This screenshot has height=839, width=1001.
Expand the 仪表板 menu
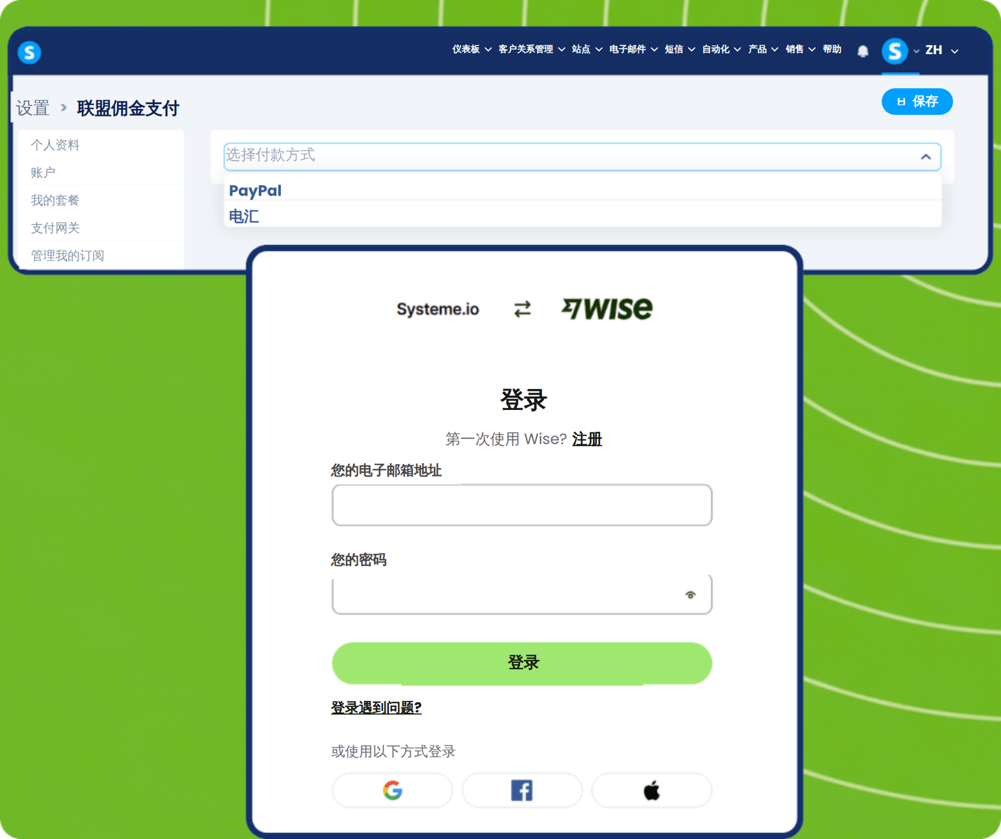point(472,49)
